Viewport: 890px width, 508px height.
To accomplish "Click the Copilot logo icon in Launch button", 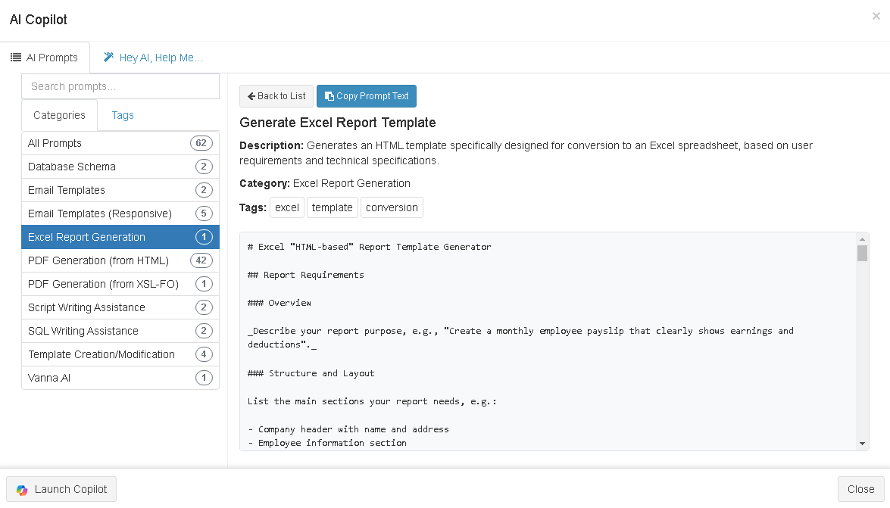I will [22, 490].
